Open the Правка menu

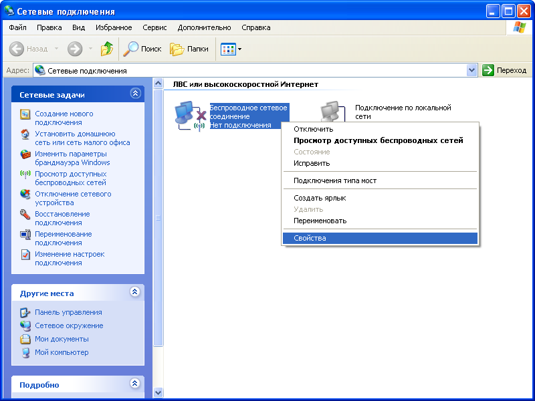pyautogui.click(x=49, y=27)
